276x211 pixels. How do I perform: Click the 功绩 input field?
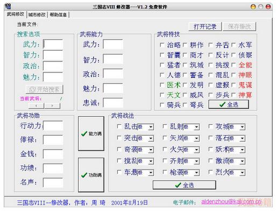tap(53, 168)
